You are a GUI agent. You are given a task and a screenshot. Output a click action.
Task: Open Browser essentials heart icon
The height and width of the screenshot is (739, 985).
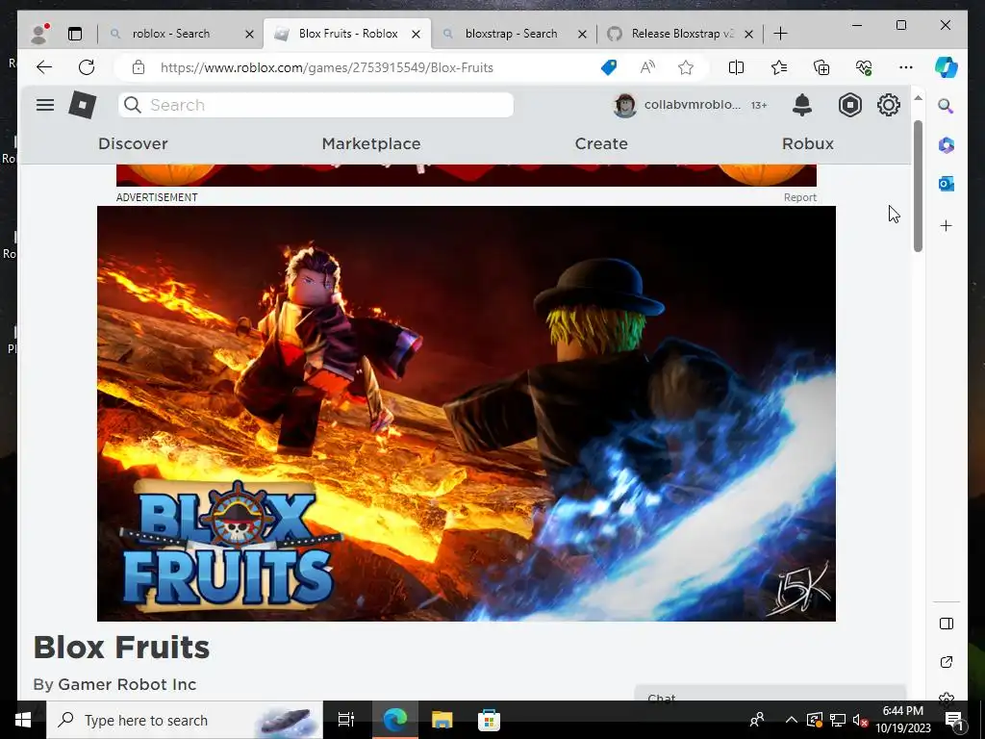[x=864, y=67]
